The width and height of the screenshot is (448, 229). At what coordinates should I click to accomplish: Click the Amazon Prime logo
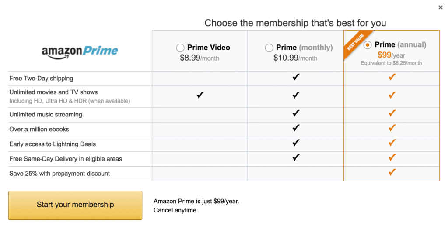tap(80, 51)
